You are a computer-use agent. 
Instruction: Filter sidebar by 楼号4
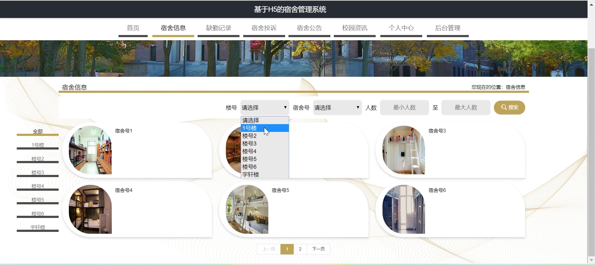[x=38, y=186]
